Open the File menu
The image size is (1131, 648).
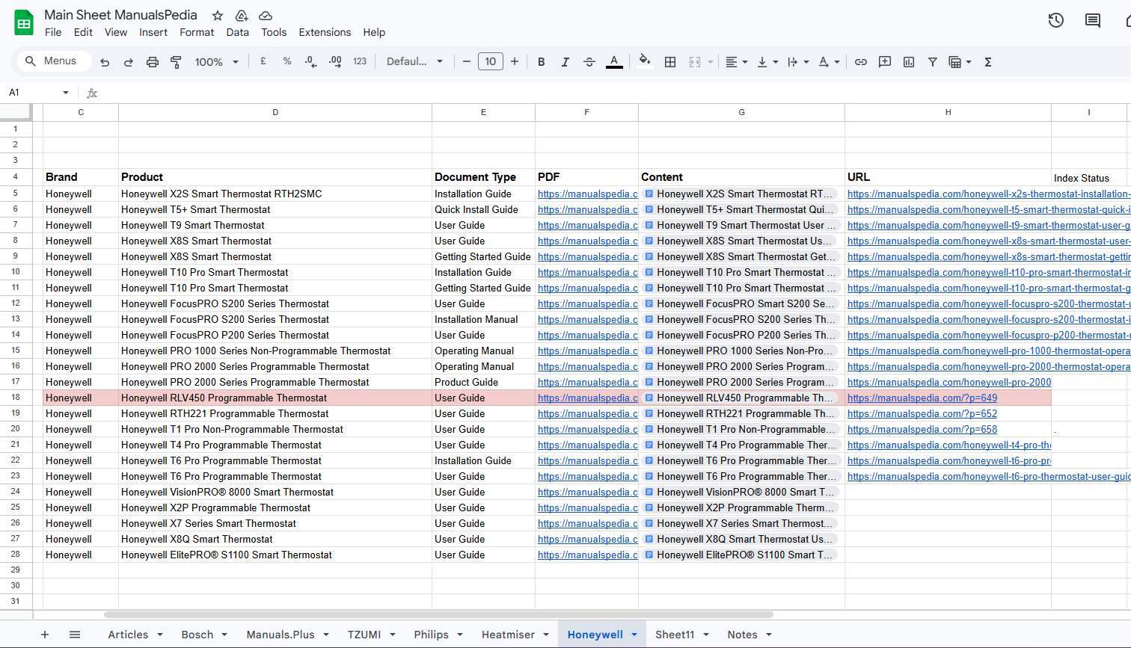(53, 32)
